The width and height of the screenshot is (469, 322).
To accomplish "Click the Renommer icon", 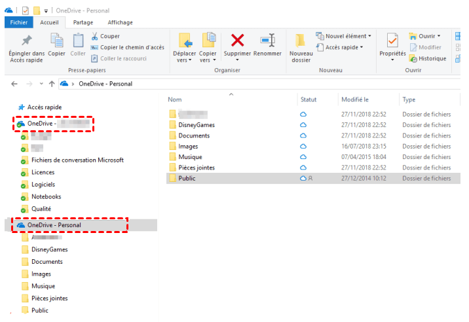I will coord(267,40).
